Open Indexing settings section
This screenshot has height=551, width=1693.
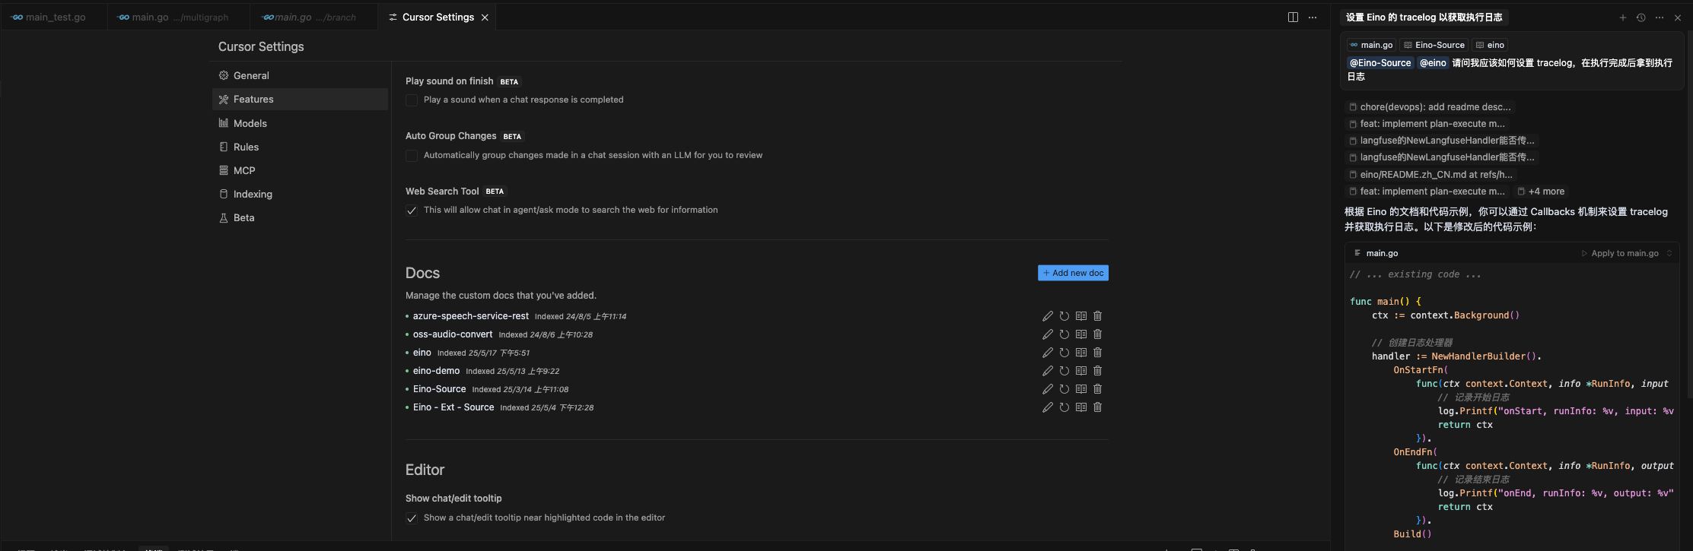click(300, 194)
